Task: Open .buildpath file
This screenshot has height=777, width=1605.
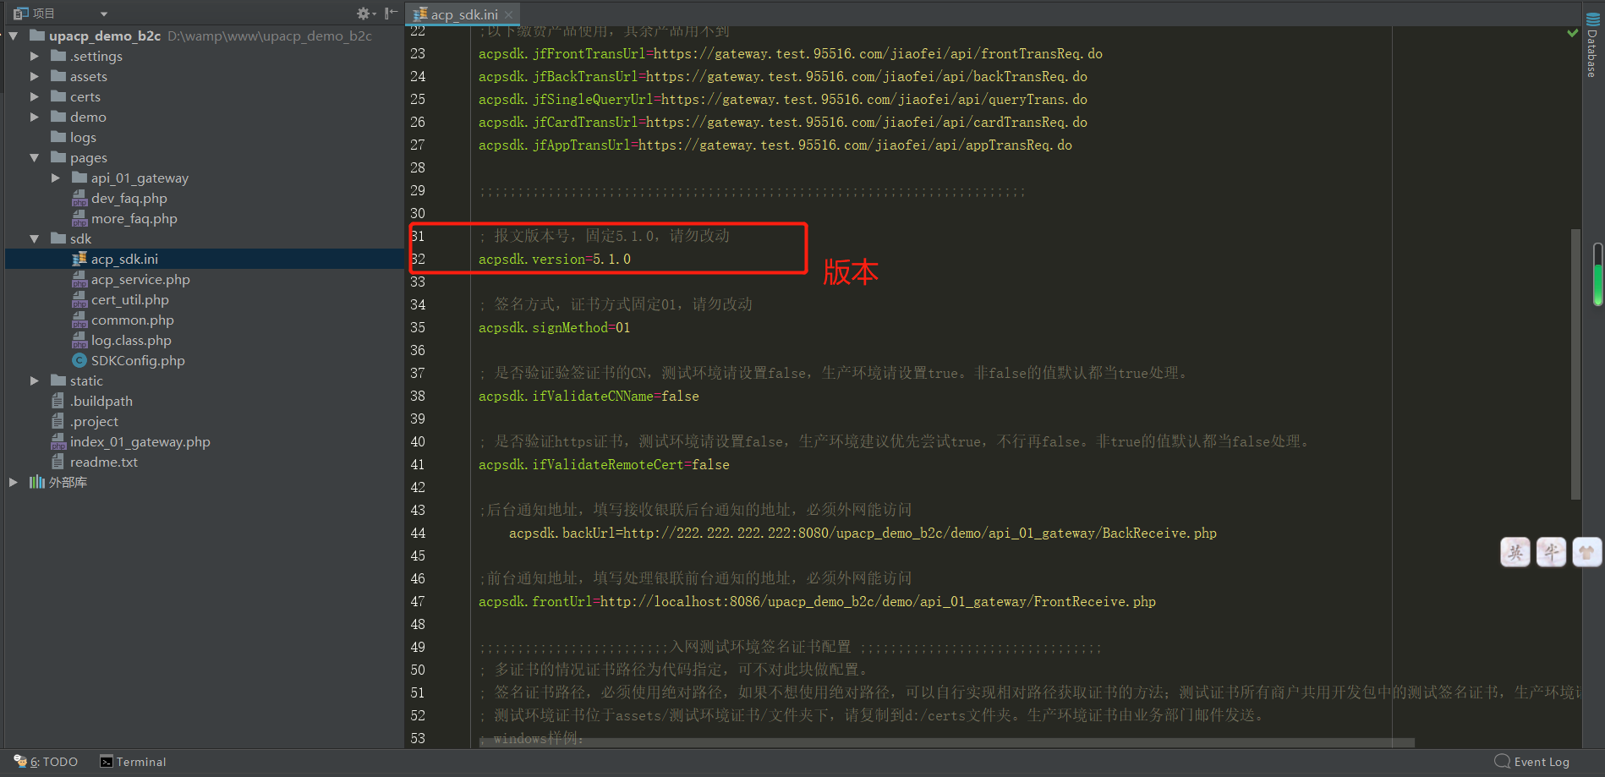Action: click(x=101, y=402)
